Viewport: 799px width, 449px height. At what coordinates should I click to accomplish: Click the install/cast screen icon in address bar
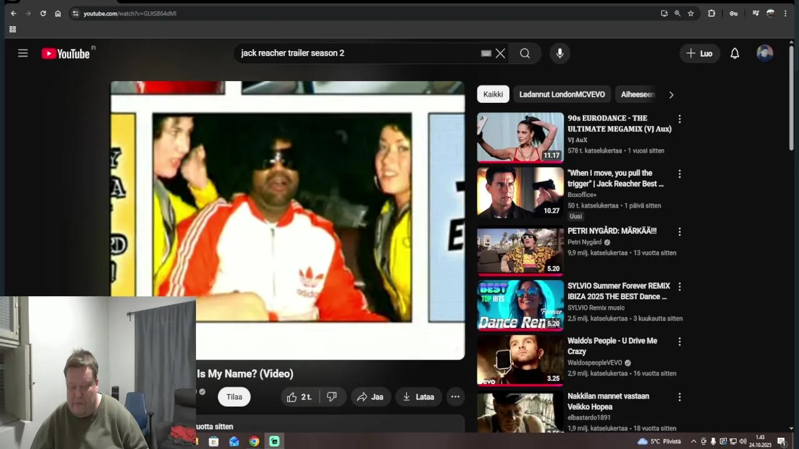(x=664, y=13)
